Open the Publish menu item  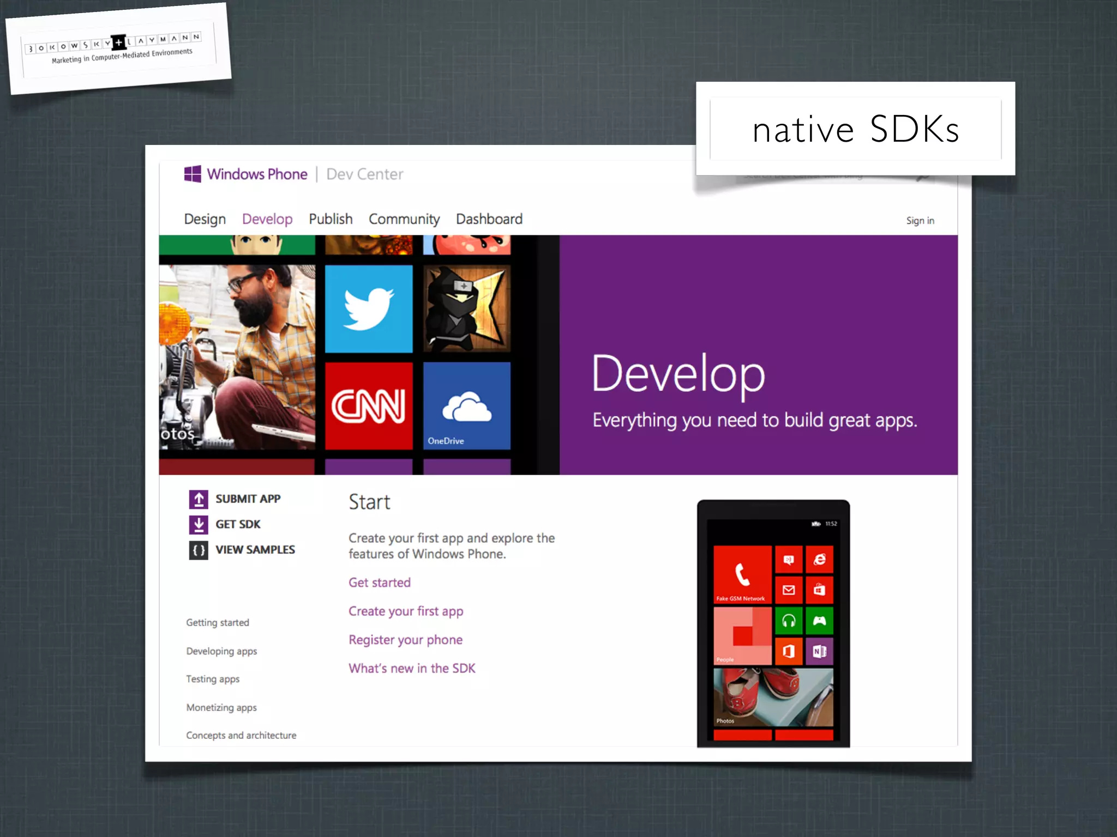(331, 219)
